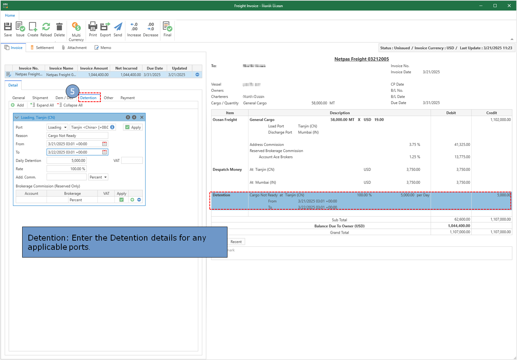Viewport: 517px width, 360px height.
Task: Collapse the Loading, Tianjin (CN) panel
Action: click(x=17, y=118)
